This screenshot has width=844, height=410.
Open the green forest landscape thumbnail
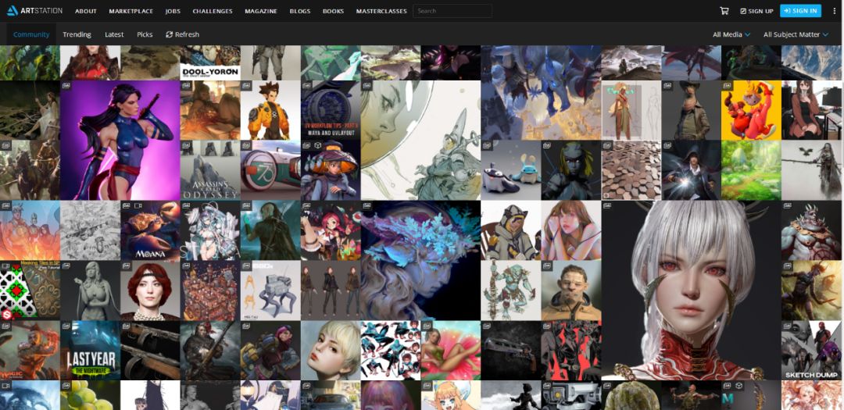(751, 170)
